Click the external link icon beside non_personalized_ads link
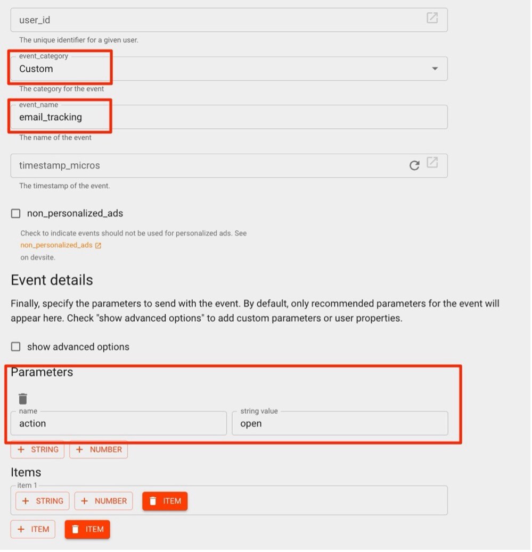 [x=98, y=245]
